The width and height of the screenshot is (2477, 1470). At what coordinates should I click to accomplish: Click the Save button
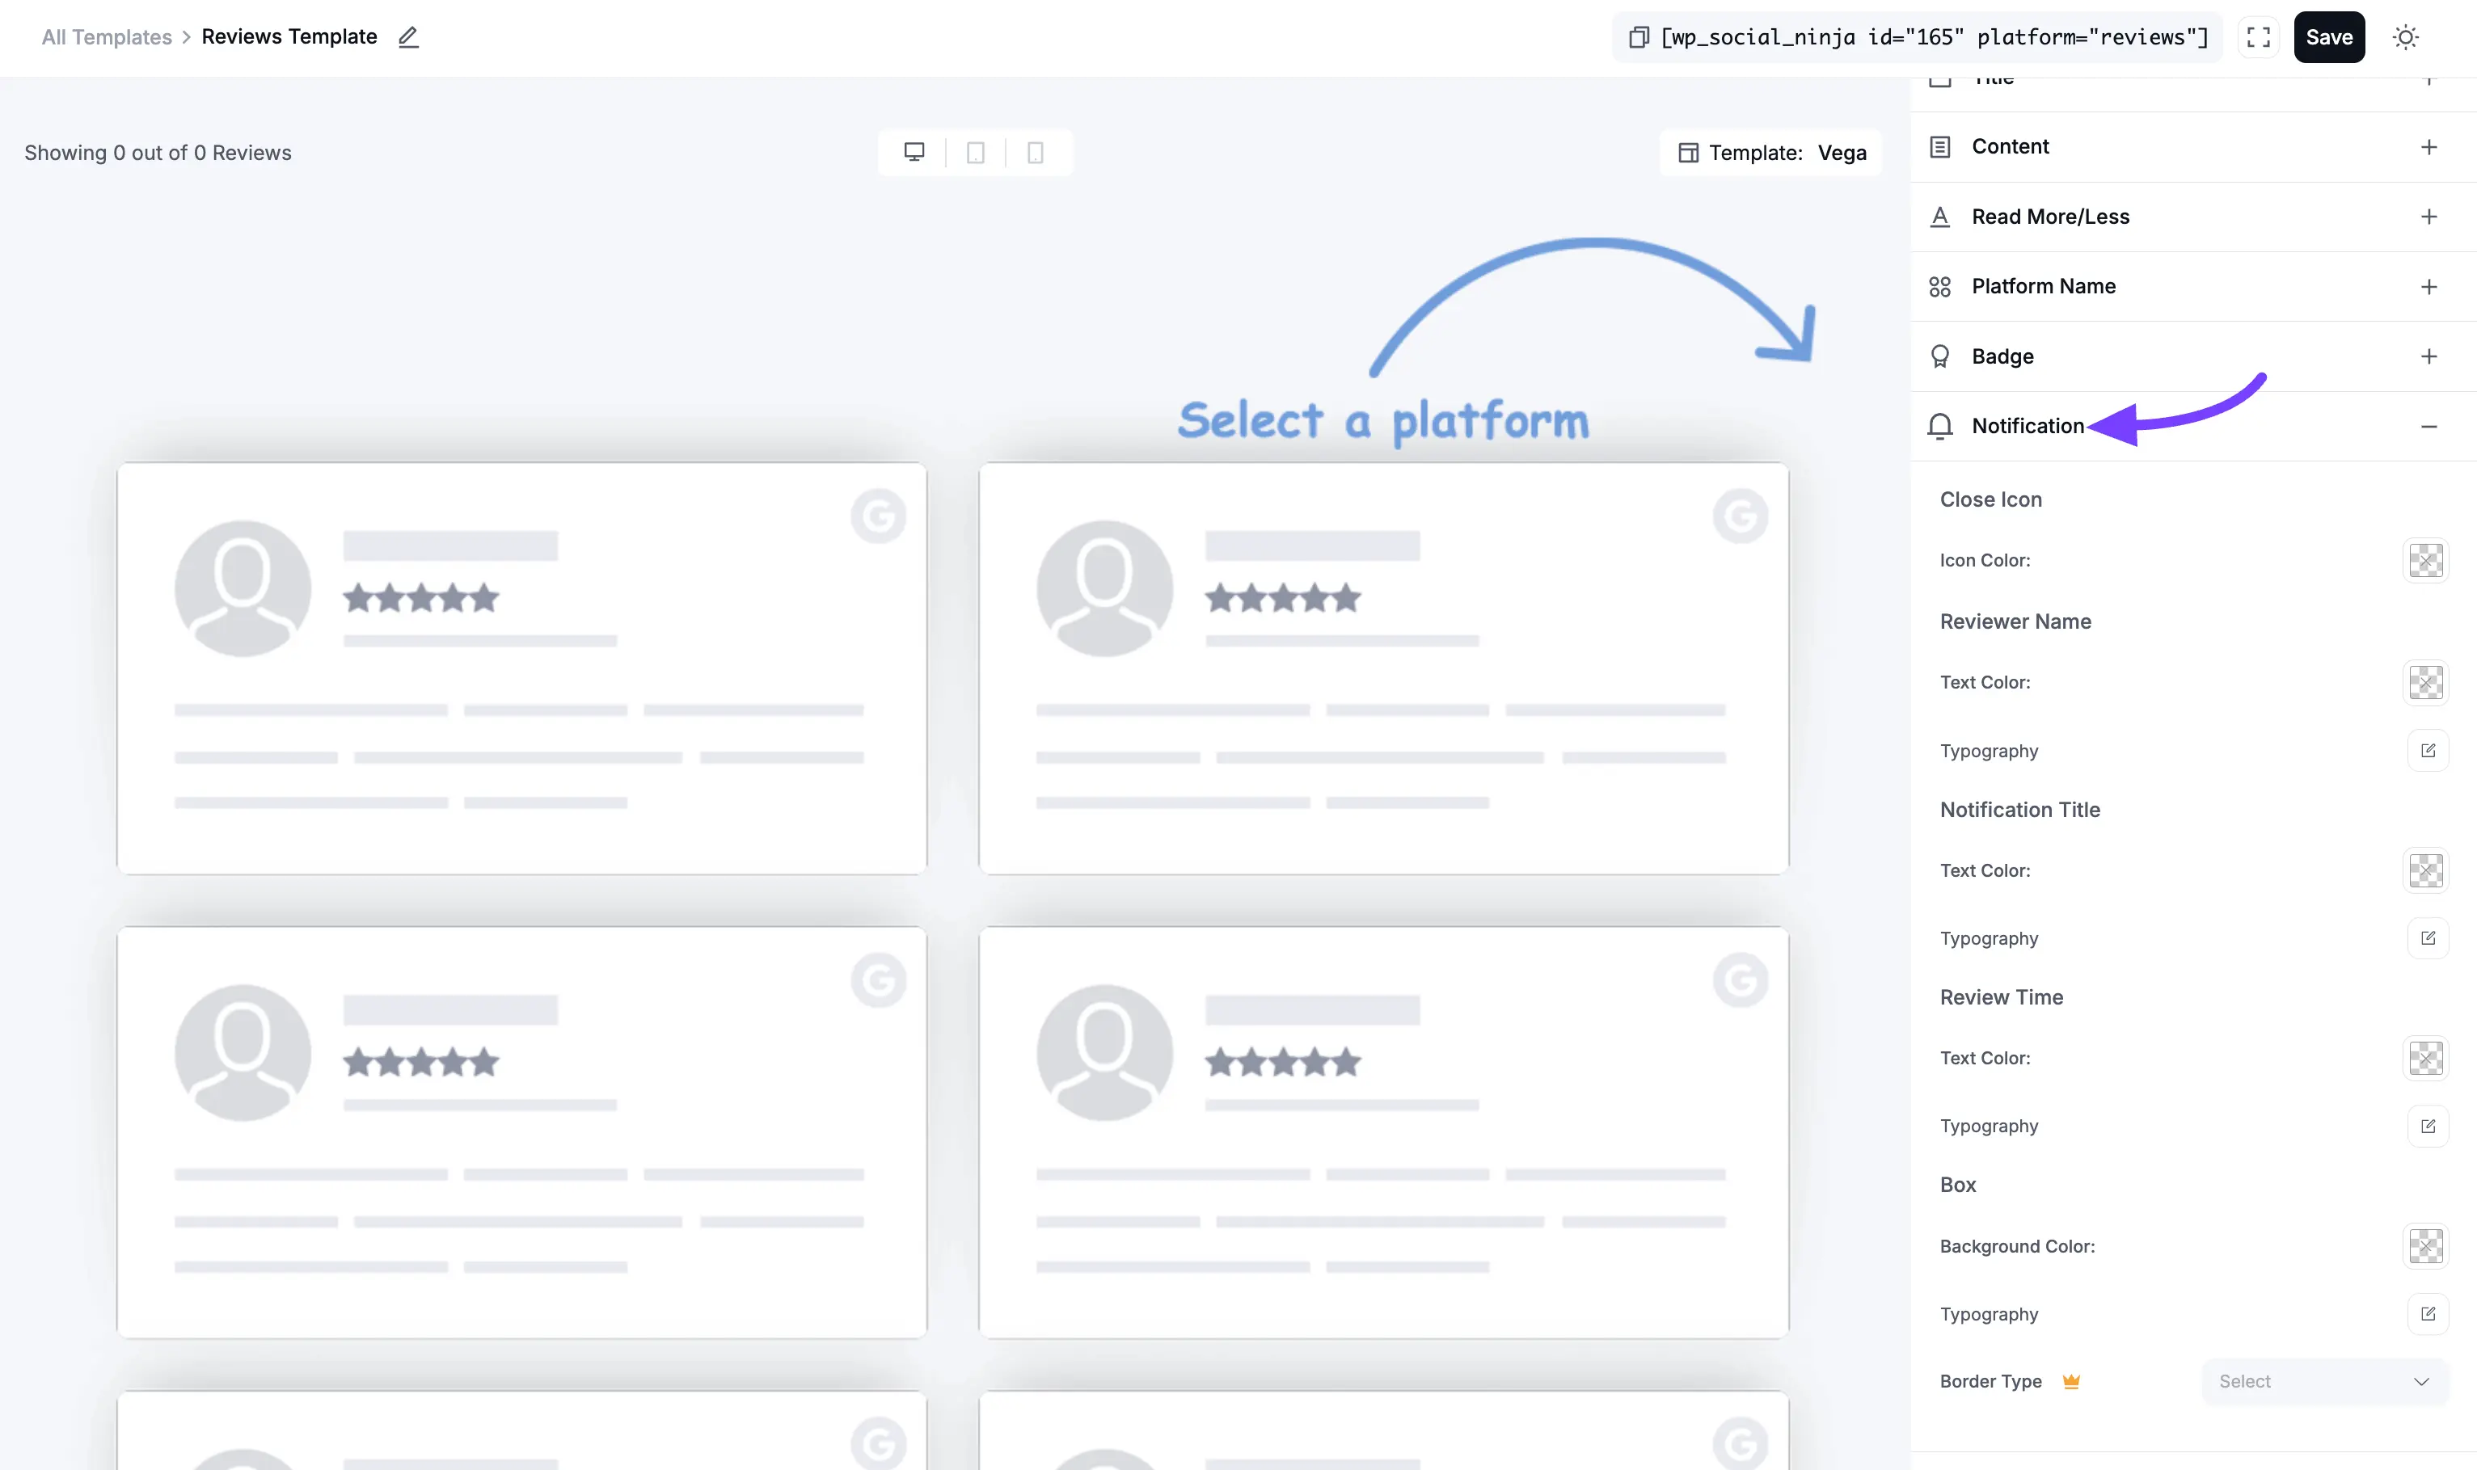pos(2329,36)
